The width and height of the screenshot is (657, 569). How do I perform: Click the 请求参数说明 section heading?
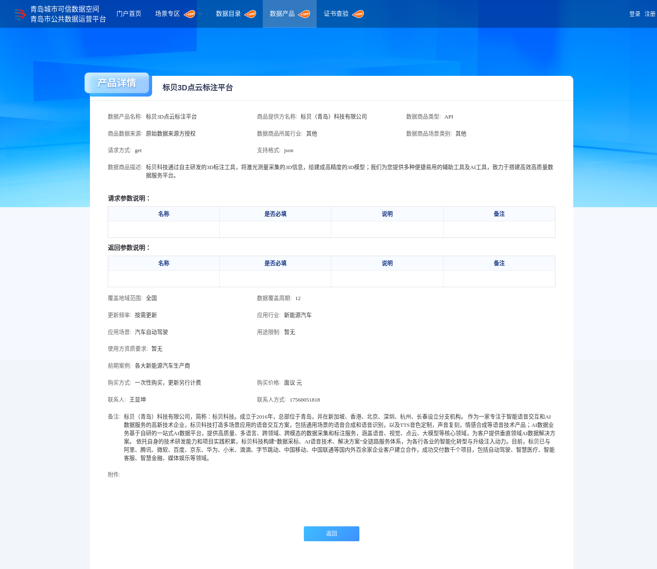click(129, 199)
